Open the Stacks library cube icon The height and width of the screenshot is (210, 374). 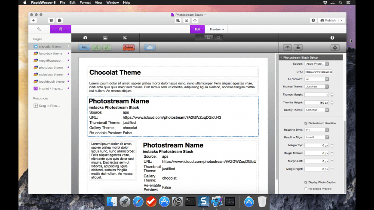coord(86,38)
